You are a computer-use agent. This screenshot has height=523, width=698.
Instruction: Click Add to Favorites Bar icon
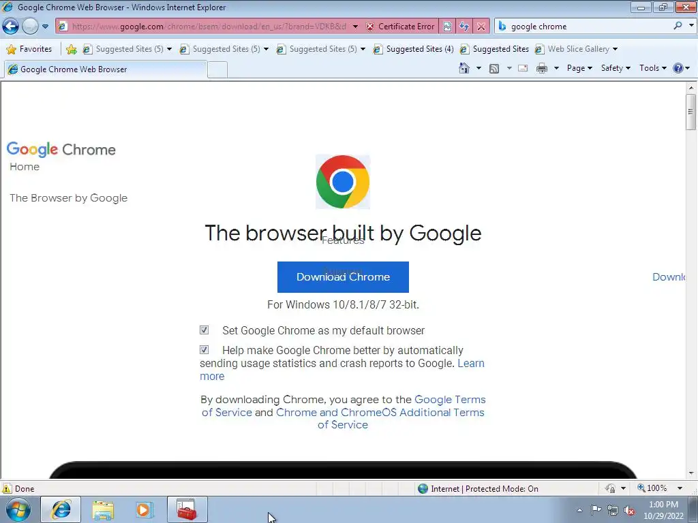[71, 49]
